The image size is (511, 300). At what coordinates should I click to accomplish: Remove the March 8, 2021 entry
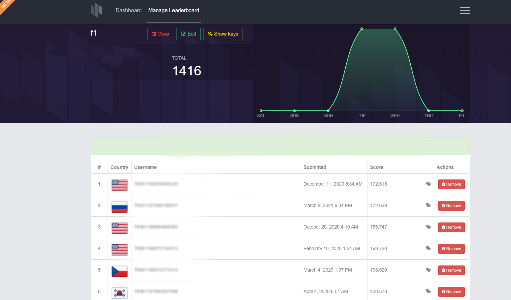point(451,206)
